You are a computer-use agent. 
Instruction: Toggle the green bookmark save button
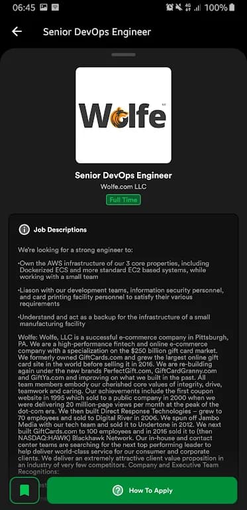pyautogui.click(x=25, y=491)
